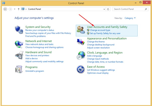Screen dimensions: 152x106
Task: Open Save backup copies with File History
Action: [x=48, y=33]
